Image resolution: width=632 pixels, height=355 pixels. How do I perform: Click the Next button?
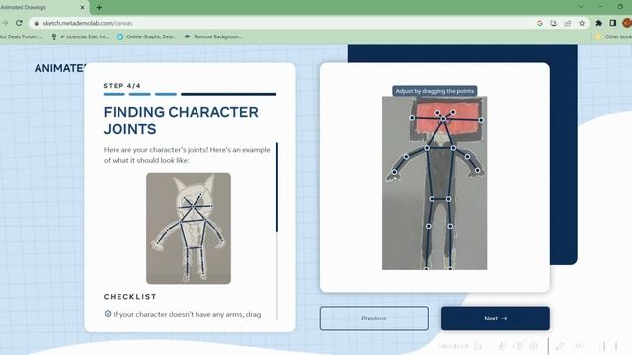pyautogui.click(x=496, y=318)
